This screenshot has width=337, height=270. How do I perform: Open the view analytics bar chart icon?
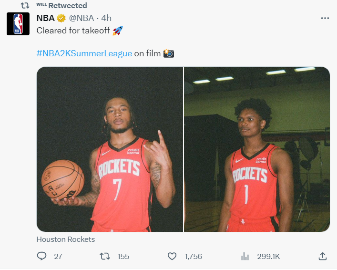(x=245, y=257)
